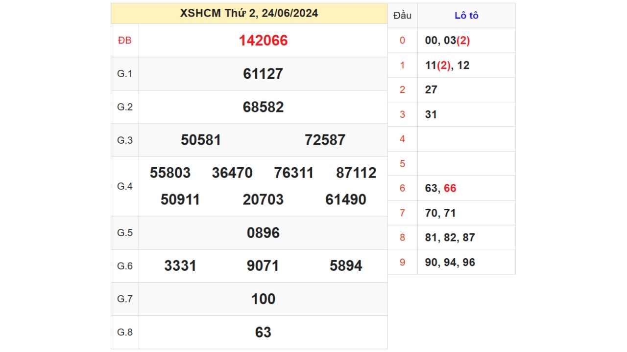Click the lô tô values 90, 94, 96
The height and width of the screenshot is (352, 627).
[x=450, y=263]
